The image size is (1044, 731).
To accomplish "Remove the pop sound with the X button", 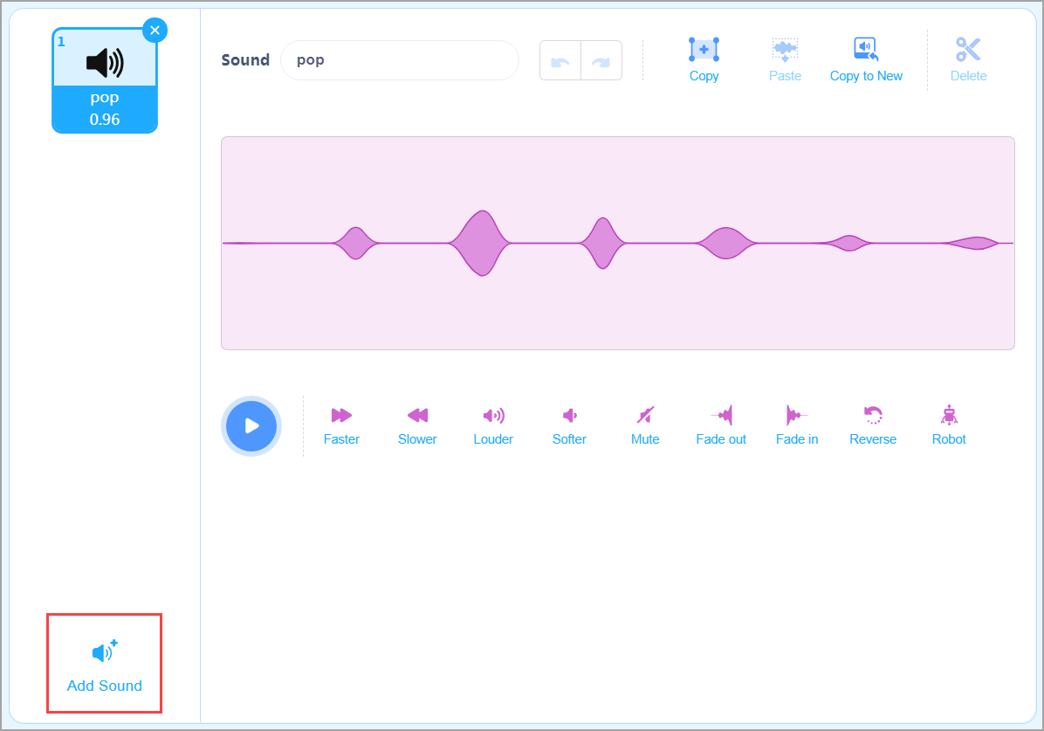I will (155, 30).
